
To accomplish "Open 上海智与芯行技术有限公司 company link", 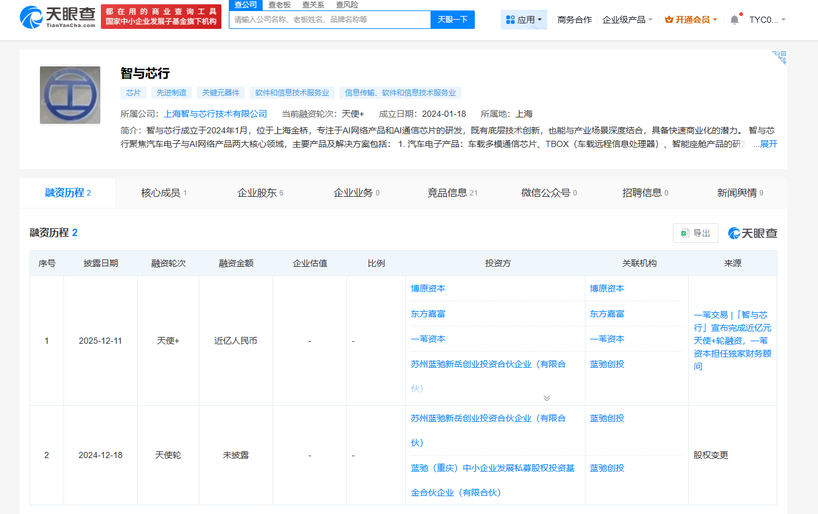I will click(215, 114).
